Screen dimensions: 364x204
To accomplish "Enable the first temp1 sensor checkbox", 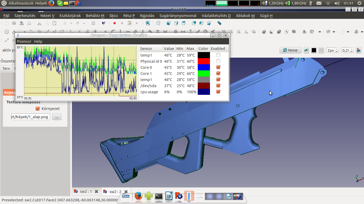I will [x=218, y=55].
